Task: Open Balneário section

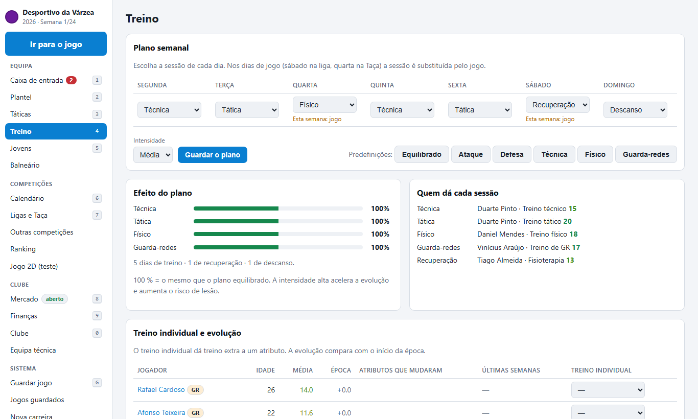Action: click(x=56, y=165)
